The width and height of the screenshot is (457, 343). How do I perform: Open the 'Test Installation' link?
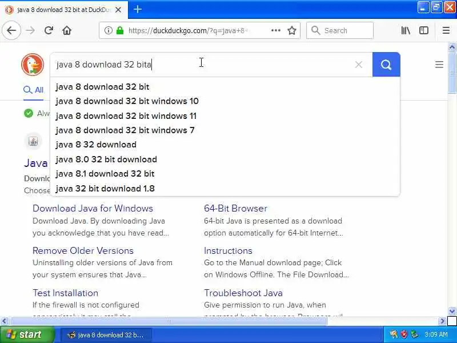click(x=65, y=293)
